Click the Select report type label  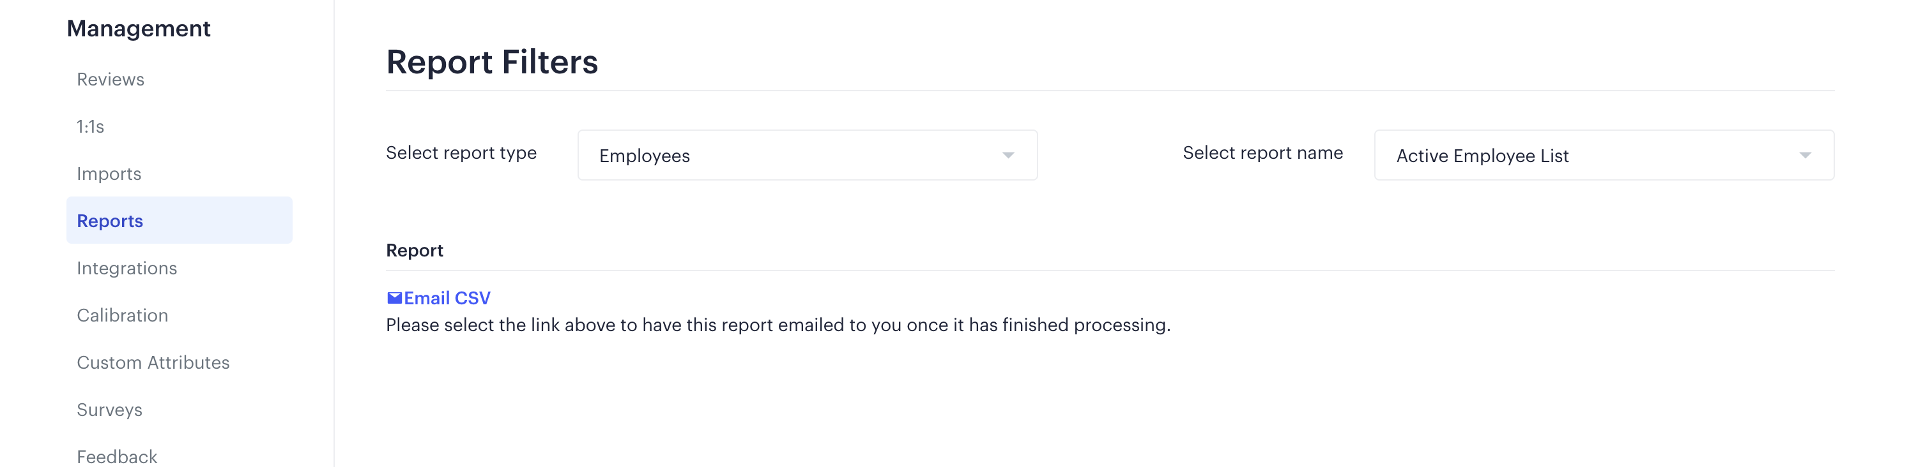pyautogui.click(x=461, y=152)
